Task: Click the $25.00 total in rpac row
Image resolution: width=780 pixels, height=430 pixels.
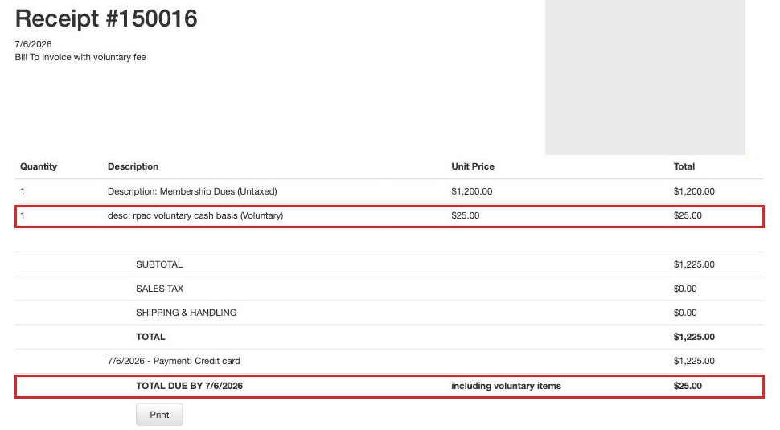Action: (x=688, y=215)
